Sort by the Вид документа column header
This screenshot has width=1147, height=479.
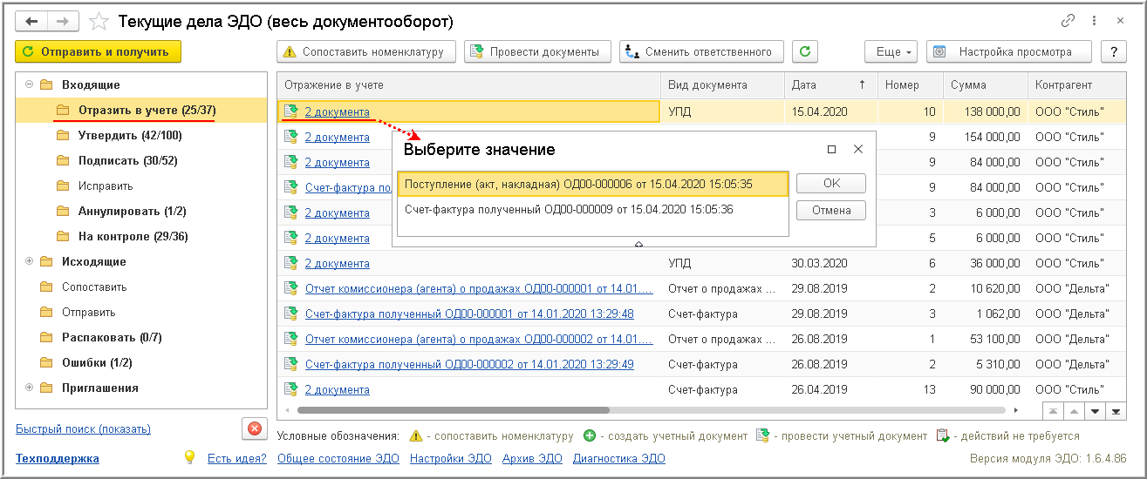click(723, 85)
